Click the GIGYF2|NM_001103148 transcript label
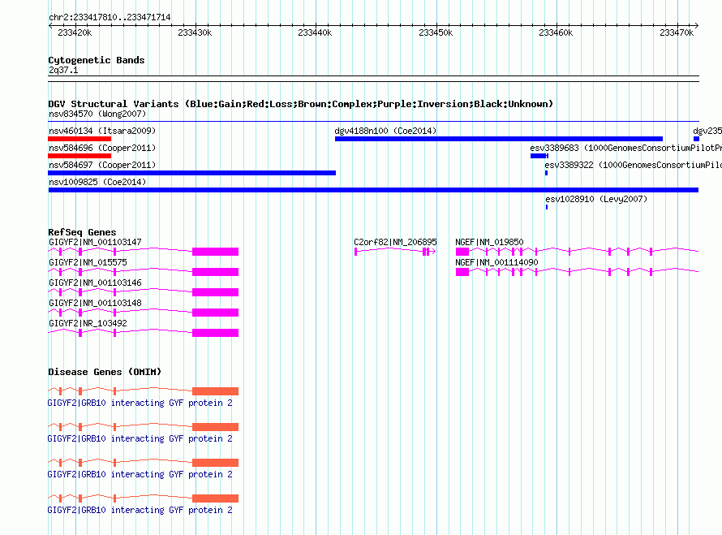 tap(95, 303)
